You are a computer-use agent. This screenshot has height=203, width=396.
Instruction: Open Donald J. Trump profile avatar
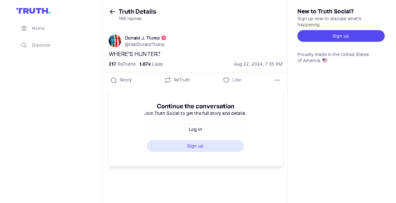pos(115,41)
